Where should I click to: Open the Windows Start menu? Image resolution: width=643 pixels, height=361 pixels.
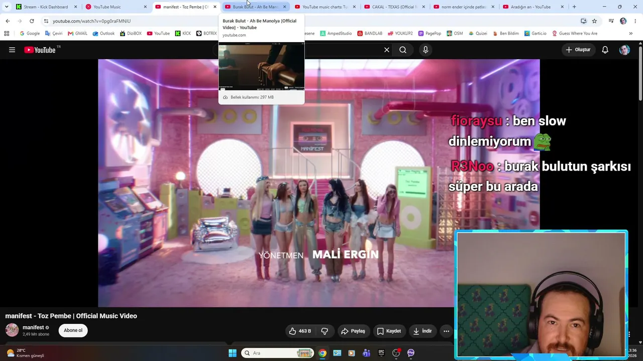(x=233, y=353)
